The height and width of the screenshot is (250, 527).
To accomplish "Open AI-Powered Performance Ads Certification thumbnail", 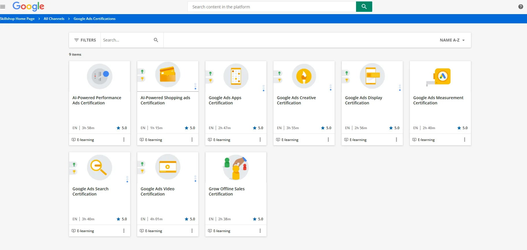I will click(x=100, y=76).
